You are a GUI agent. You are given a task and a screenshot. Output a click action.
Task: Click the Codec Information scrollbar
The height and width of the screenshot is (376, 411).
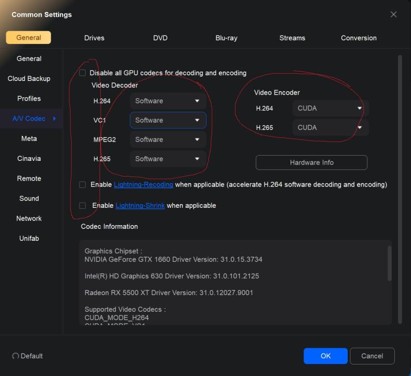click(x=389, y=263)
